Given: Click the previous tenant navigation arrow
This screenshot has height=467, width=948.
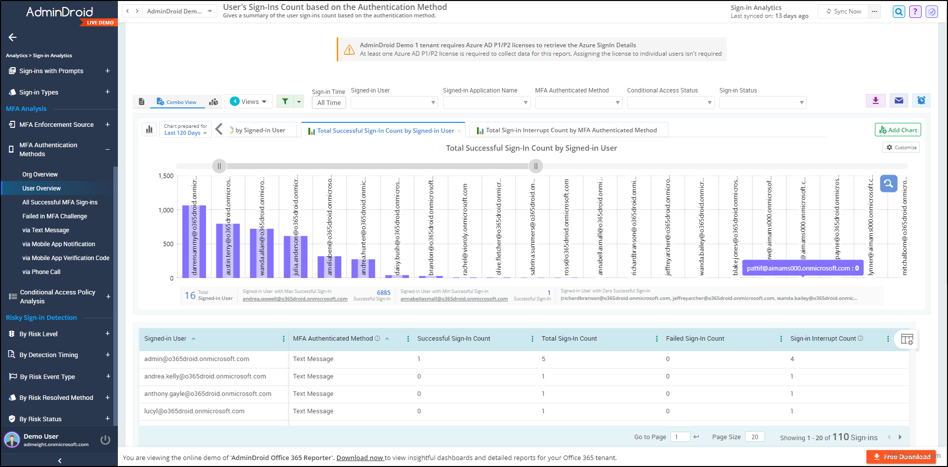Looking at the screenshot, I should (128, 11).
